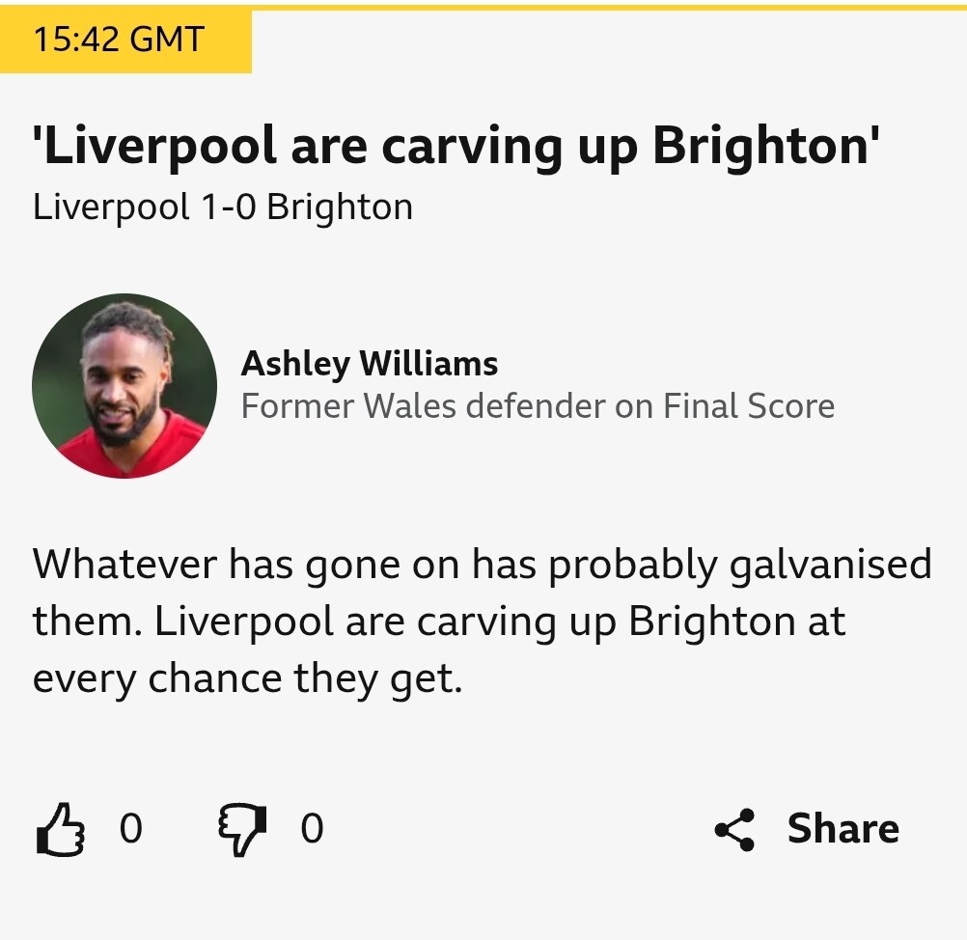Click 'Brighton' in the bold headline
The image size is (967, 940).
click(x=761, y=147)
